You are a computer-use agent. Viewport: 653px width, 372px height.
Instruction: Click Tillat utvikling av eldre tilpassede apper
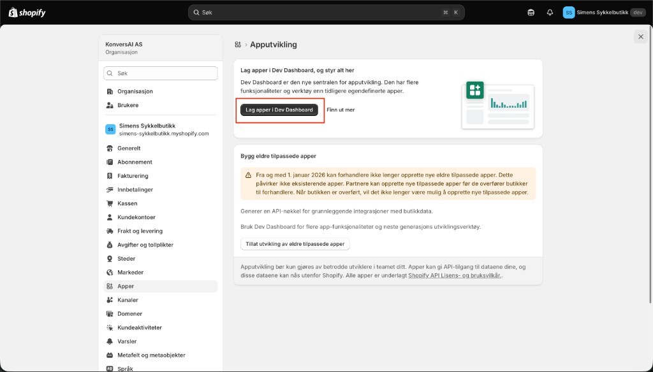pyautogui.click(x=295, y=244)
